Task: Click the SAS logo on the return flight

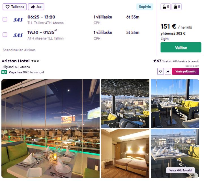Action: click(18, 35)
